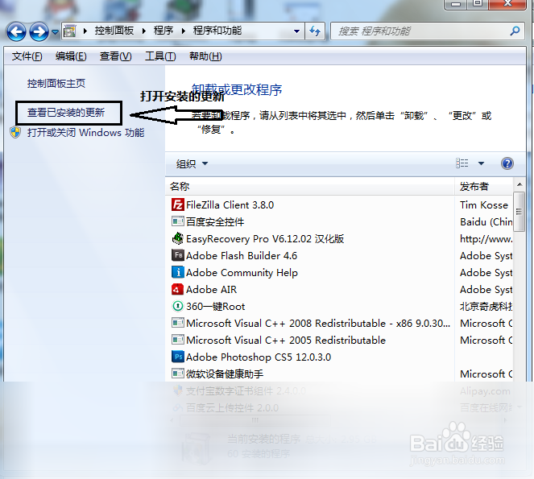Open help with the blue question icon
Viewport: 534px width, 479px height.
(x=507, y=163)
